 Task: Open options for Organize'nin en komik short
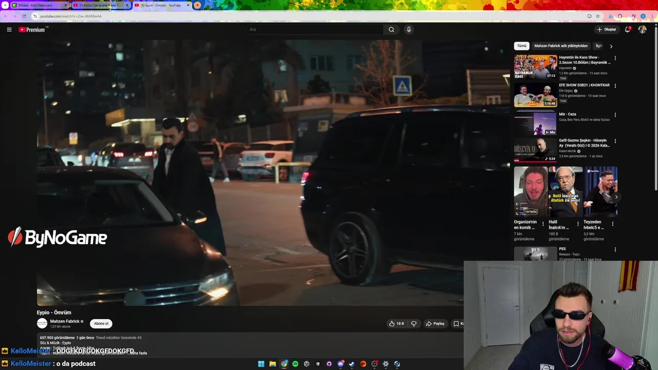543,224
